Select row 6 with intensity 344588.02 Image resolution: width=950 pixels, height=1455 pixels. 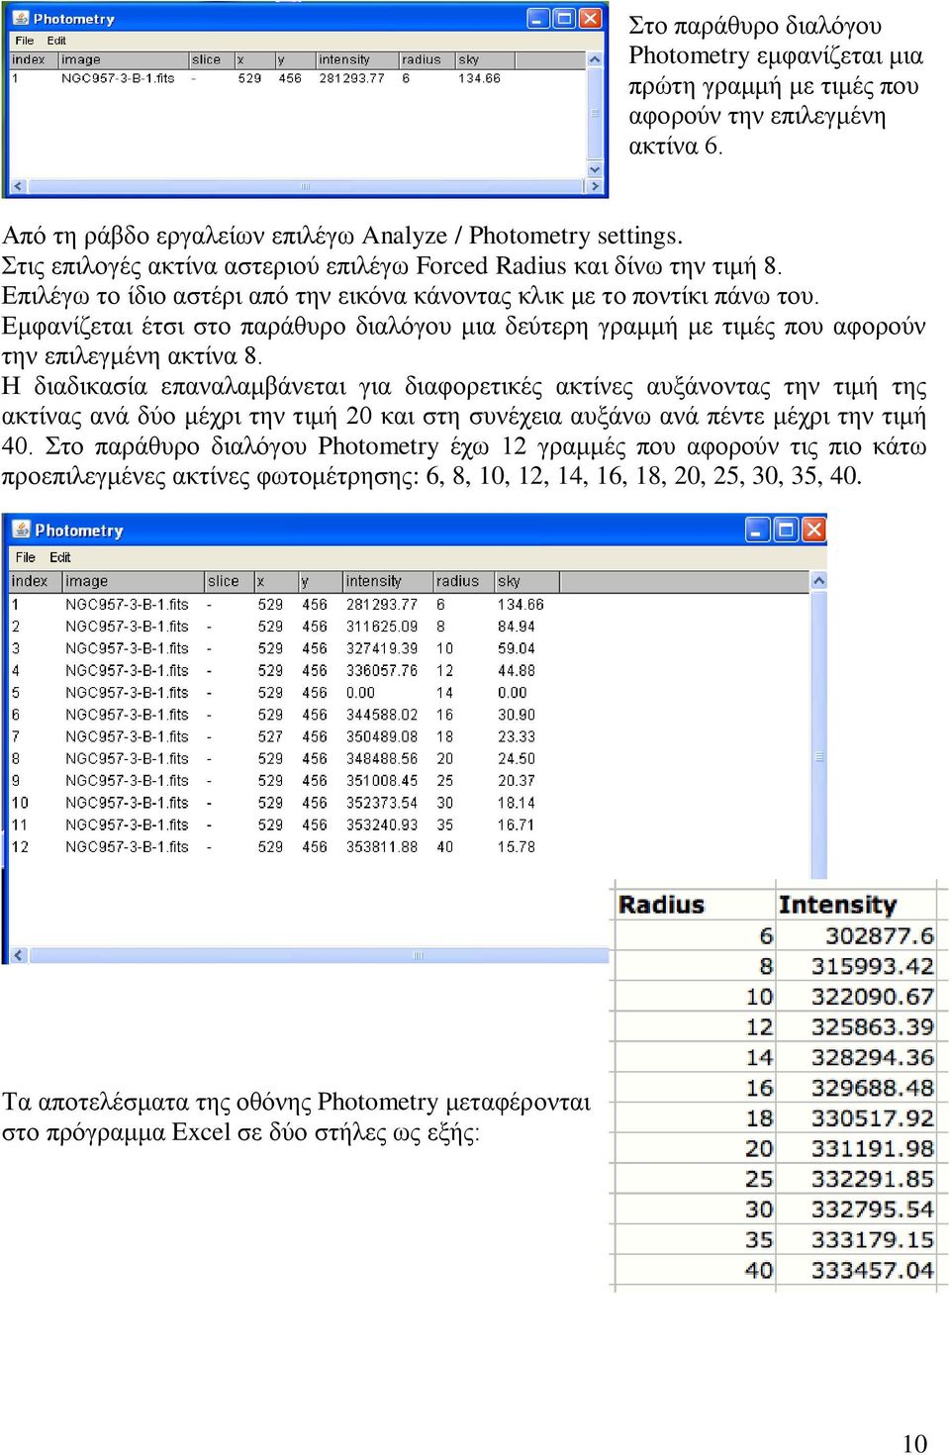[x=409, y=715]
